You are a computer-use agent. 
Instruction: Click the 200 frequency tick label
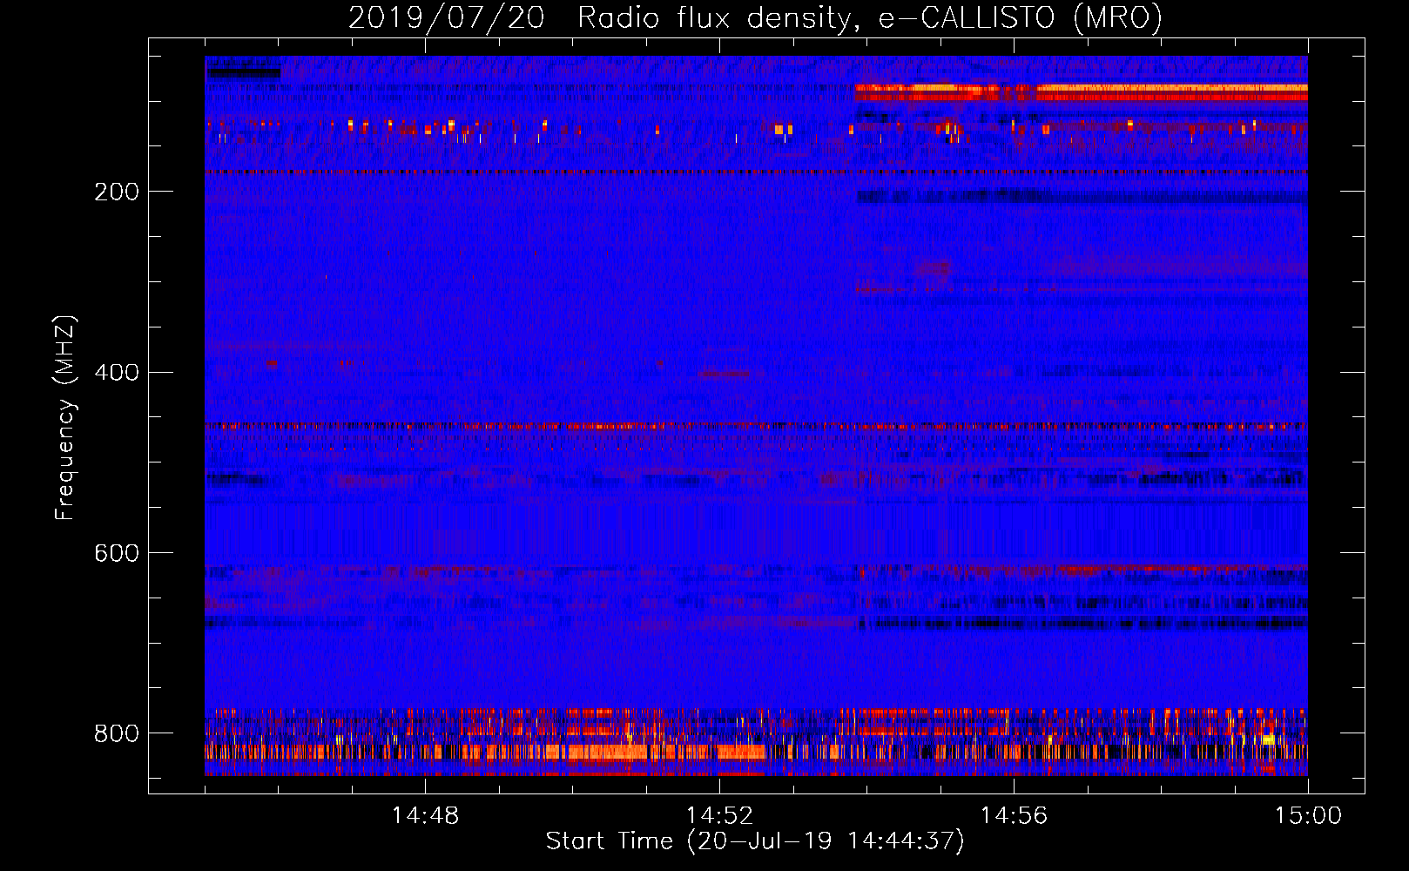click(117, 192)
